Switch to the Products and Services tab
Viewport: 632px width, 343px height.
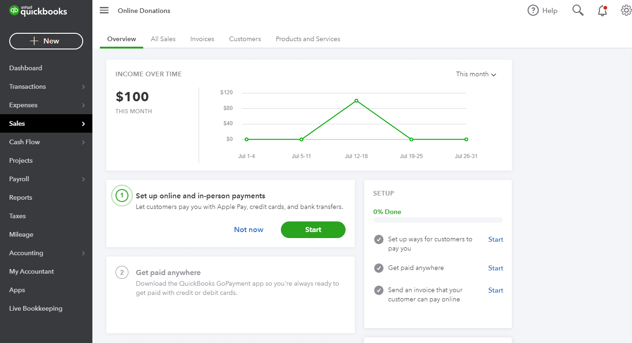coord(308,39)
